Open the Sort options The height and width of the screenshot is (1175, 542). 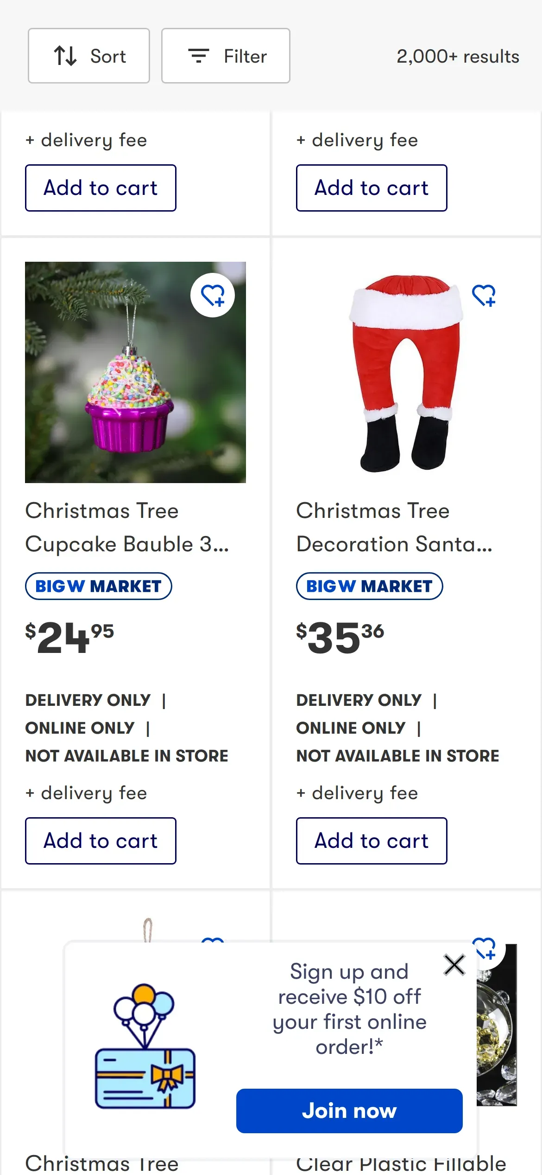point(88,56)
